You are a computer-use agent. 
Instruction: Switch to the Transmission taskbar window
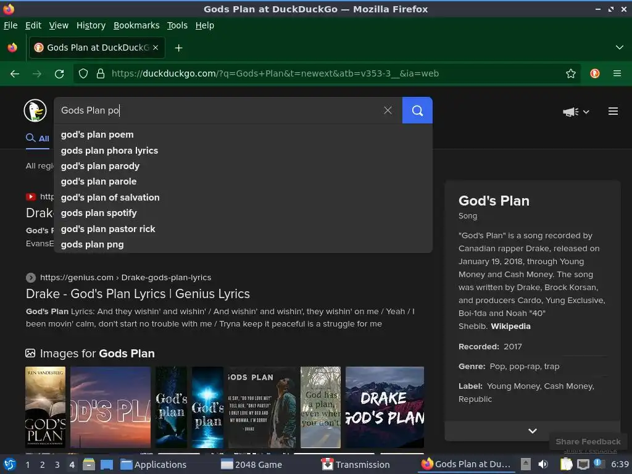tap(355, 465)
